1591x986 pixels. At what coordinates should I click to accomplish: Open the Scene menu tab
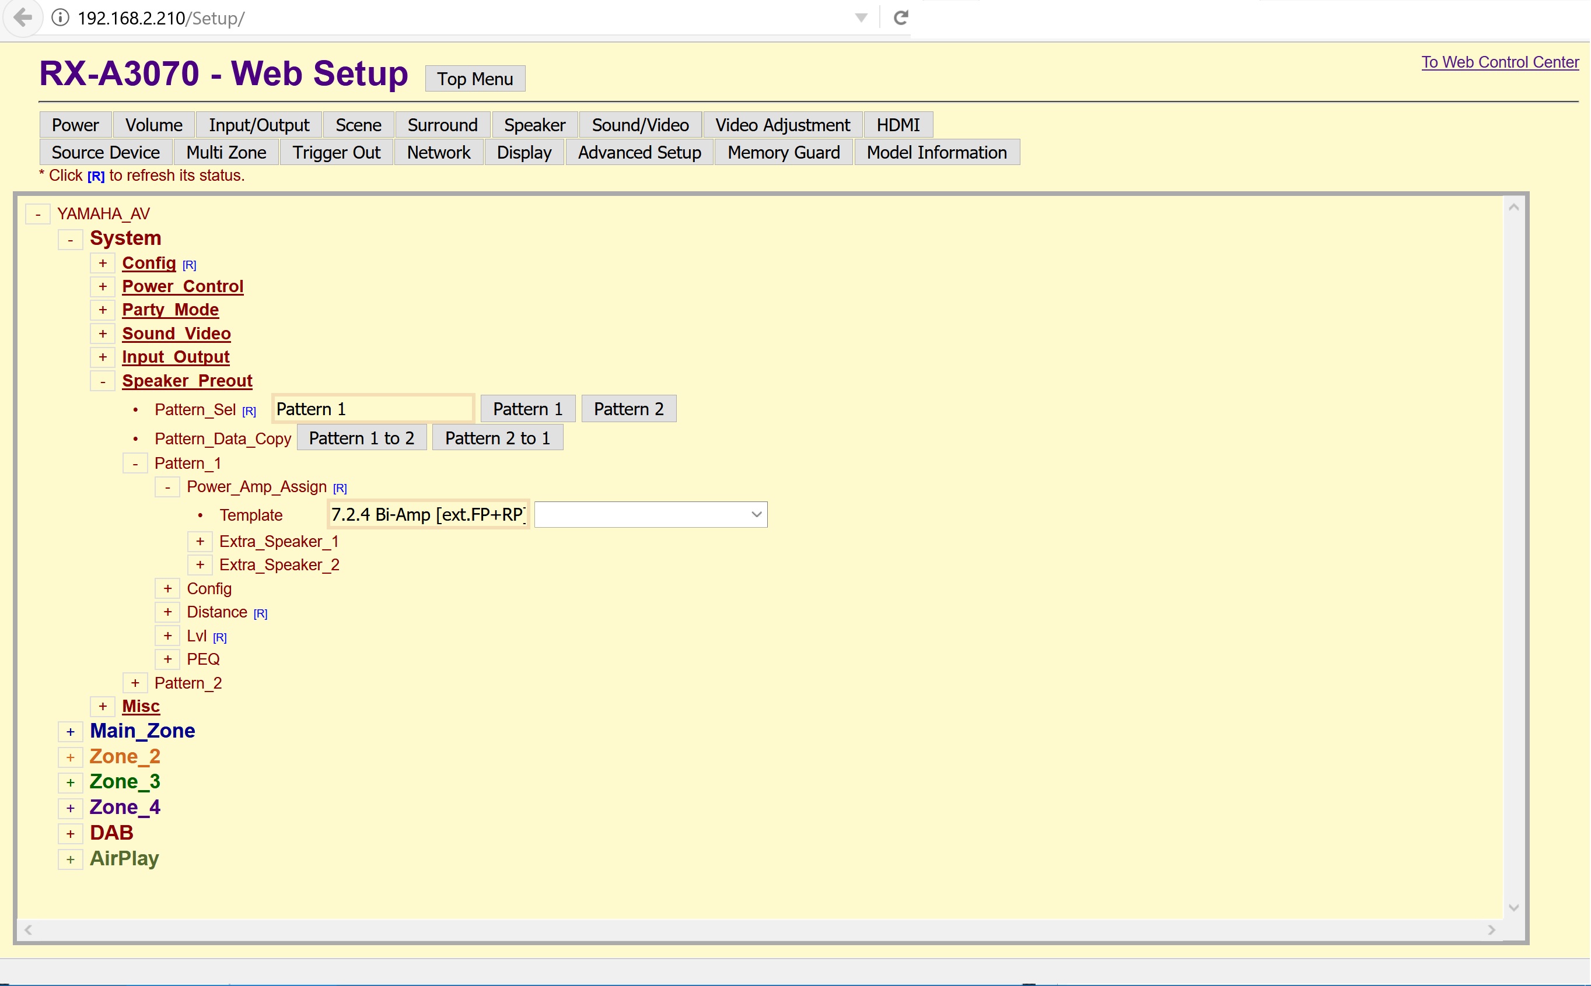[358, 125]
